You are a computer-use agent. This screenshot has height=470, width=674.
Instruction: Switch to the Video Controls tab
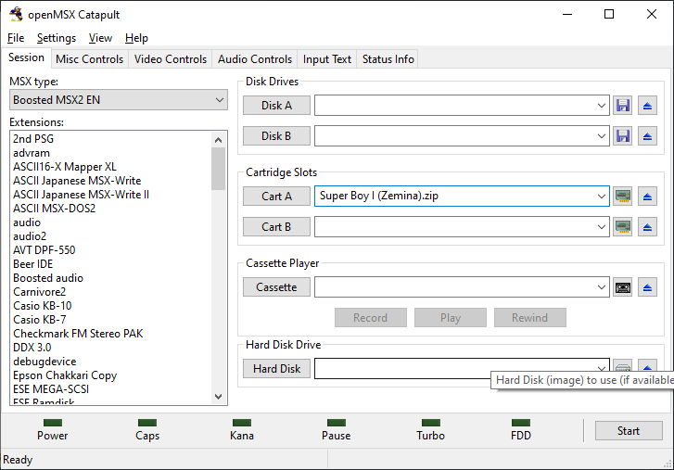coord(171,59)
